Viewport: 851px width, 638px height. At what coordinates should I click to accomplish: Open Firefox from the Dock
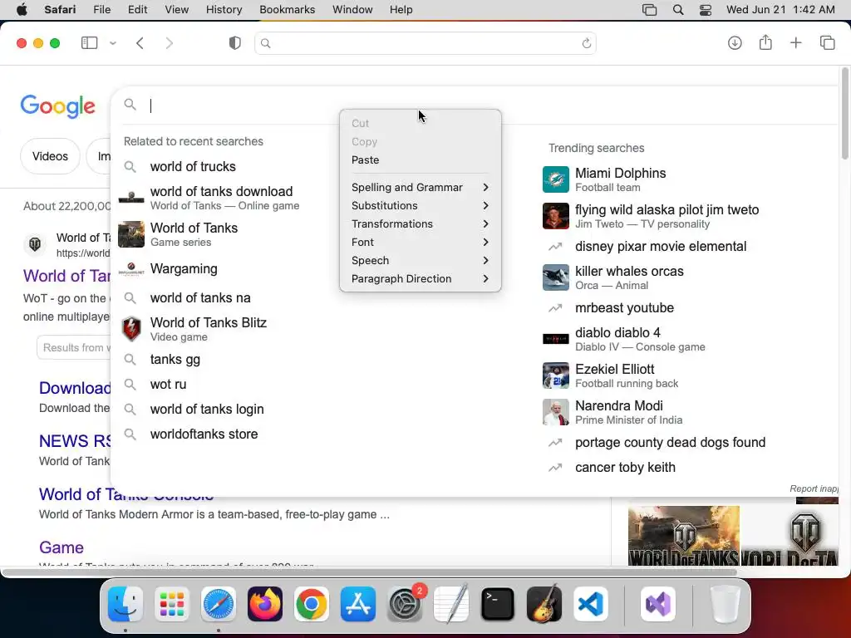(x=265, y=604)
